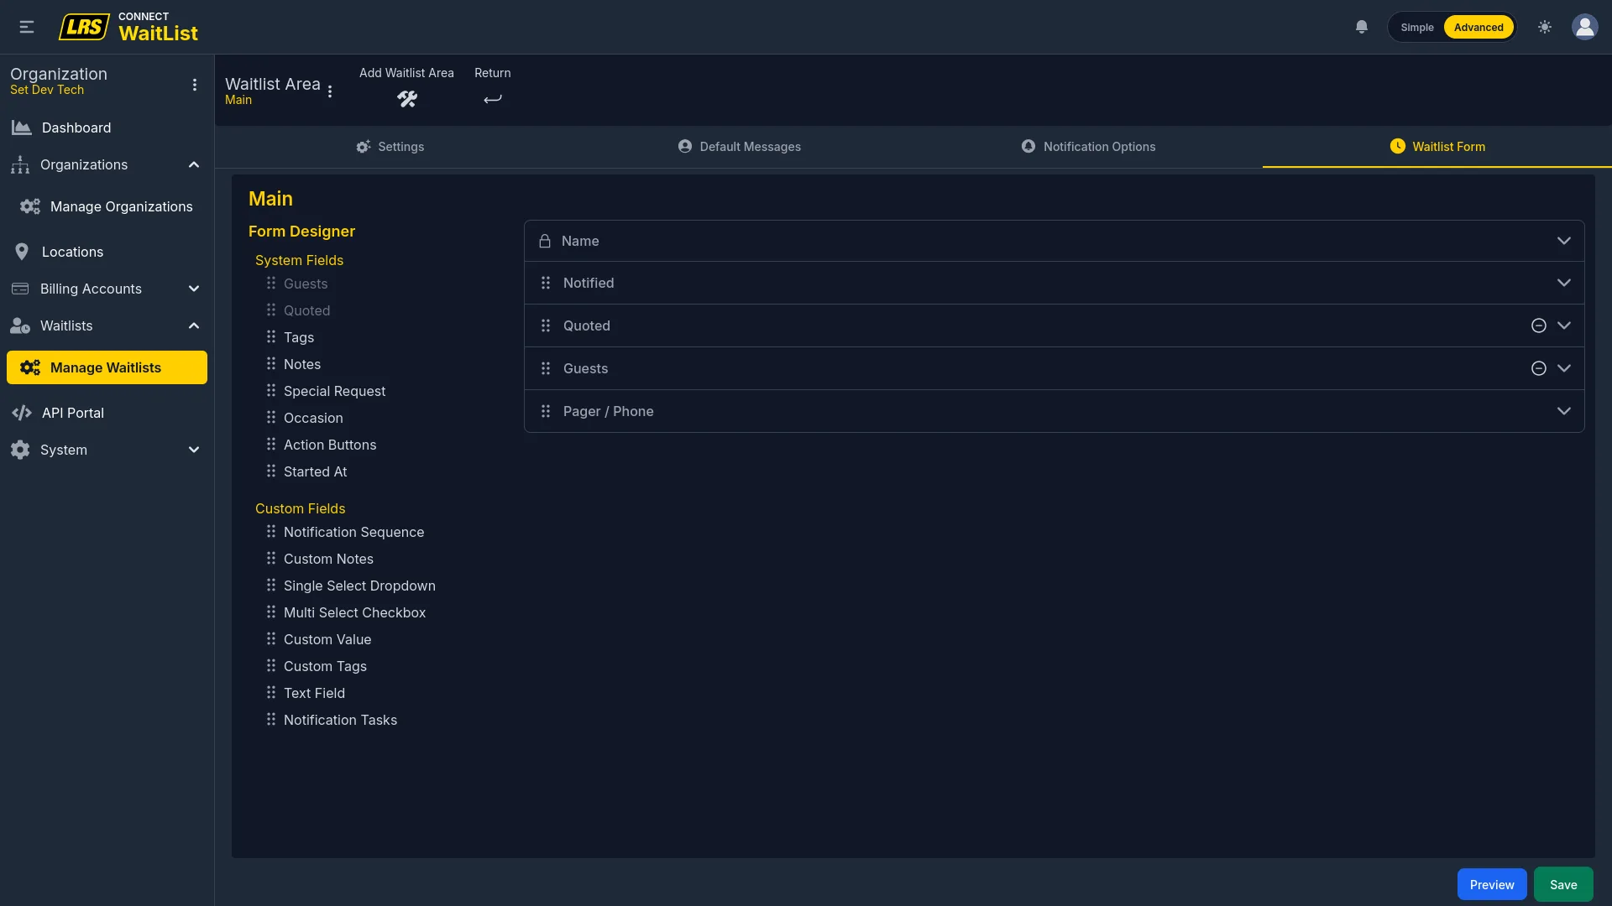
Task: Grab the Quoted row drag handle in form
Action: (546, 325)
